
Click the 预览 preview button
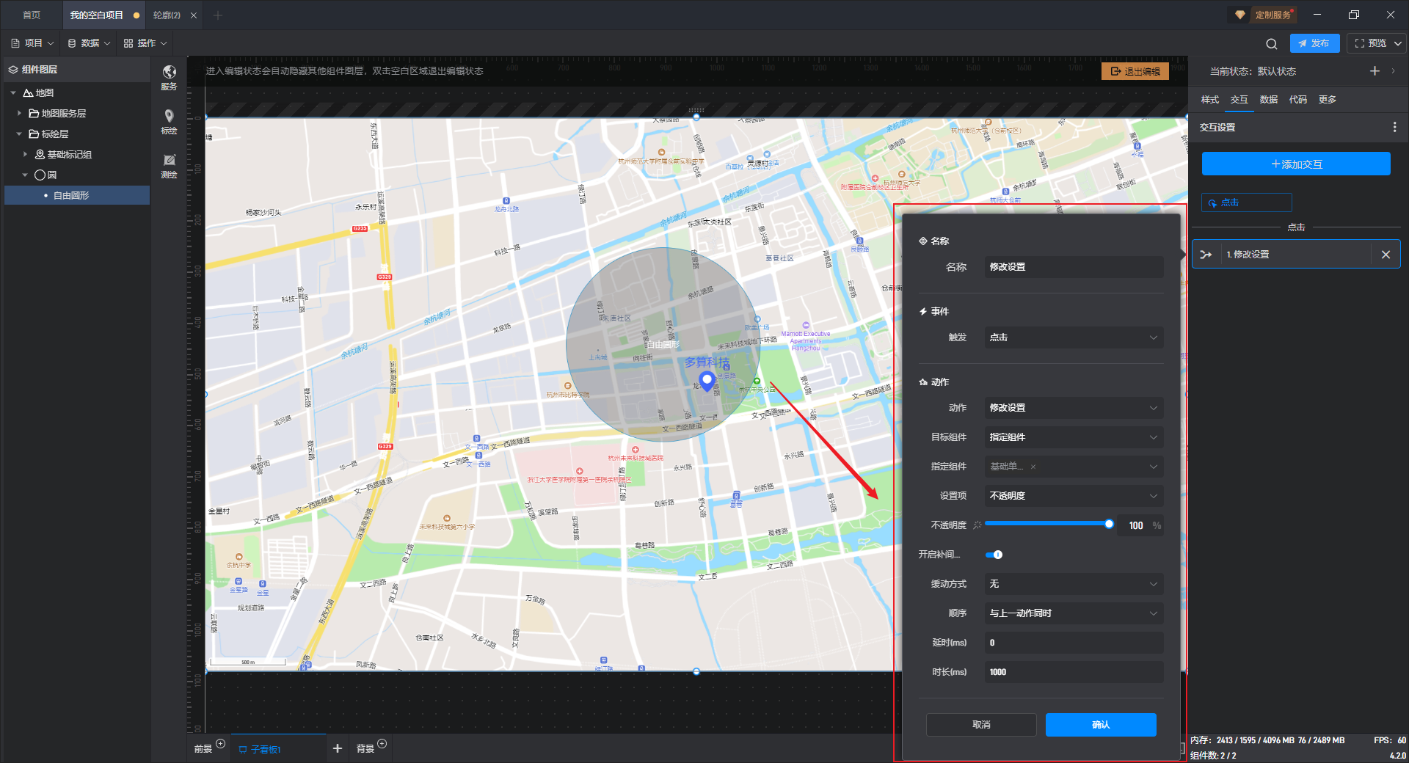click(1369, 43)
